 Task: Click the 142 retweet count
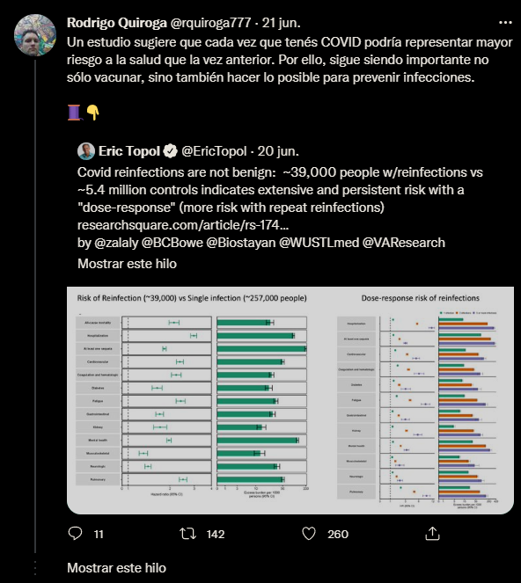pos(216,535)
